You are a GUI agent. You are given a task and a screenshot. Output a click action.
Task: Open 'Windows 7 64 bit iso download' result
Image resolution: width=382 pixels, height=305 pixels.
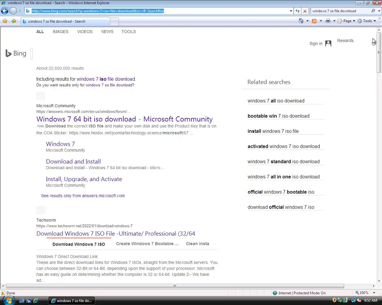coord(124,119)
